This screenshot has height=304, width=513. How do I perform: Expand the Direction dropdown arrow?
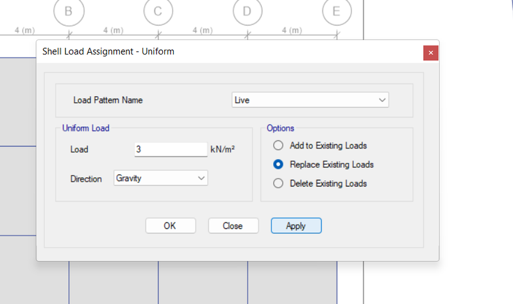pyautogui.click(x=201, y=178)
